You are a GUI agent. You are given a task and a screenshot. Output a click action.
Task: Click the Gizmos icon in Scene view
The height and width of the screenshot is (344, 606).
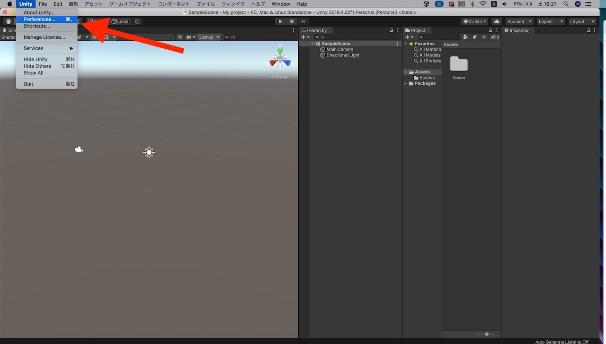pyautogui.click(x=206, y=37)
